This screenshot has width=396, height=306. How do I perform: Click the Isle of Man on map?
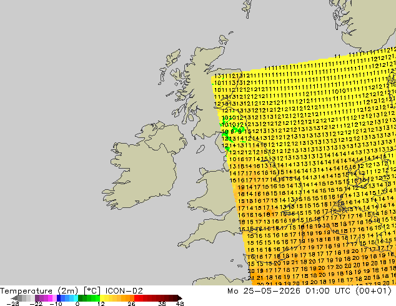(200, 149)
